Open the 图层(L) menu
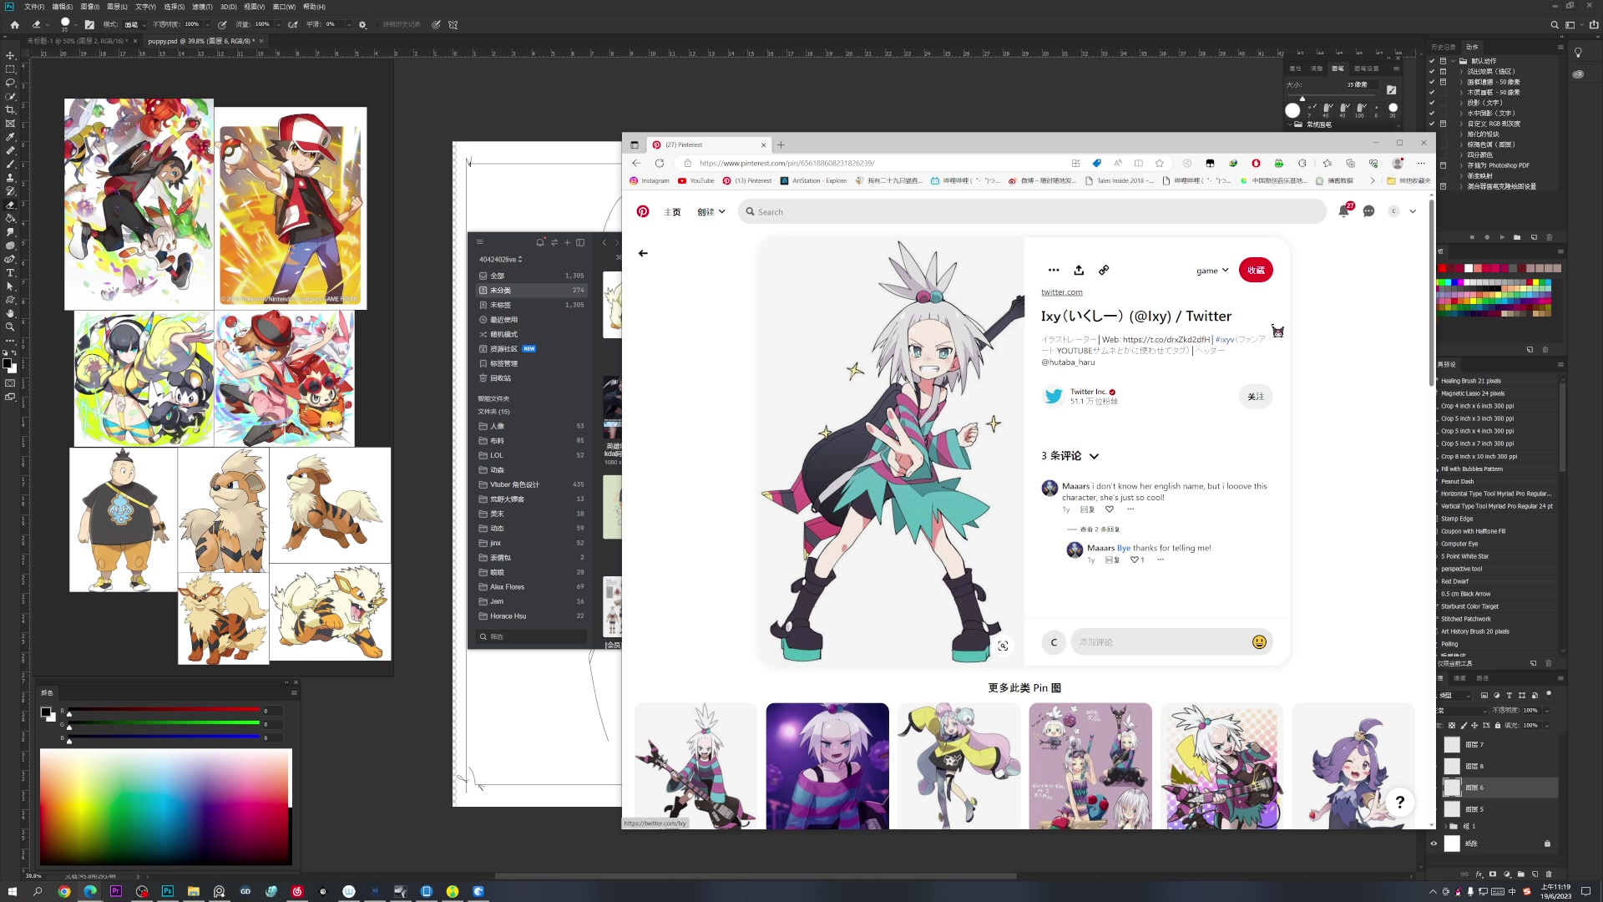The image size is (1603, 902). 117,7
